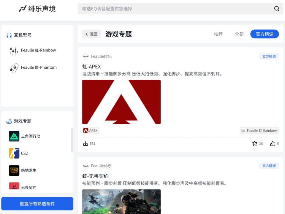Screen dimensions: 285x214
Task: Choose Feaulle 虹-Rainbow model text
Action: 38,50
